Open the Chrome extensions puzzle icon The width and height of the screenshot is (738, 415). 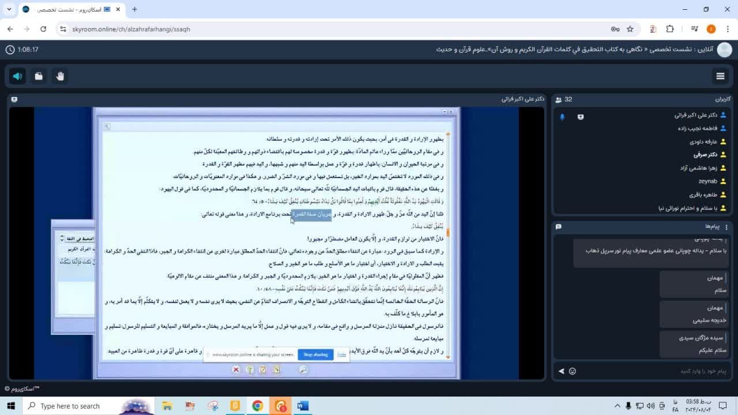[670, 29]
